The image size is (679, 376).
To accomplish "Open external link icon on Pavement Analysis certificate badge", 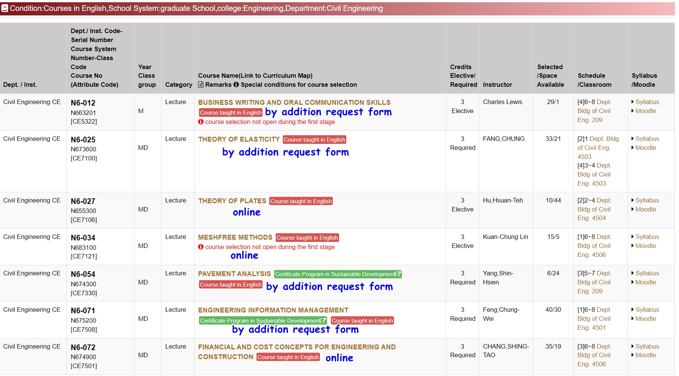I will point(398,274).
